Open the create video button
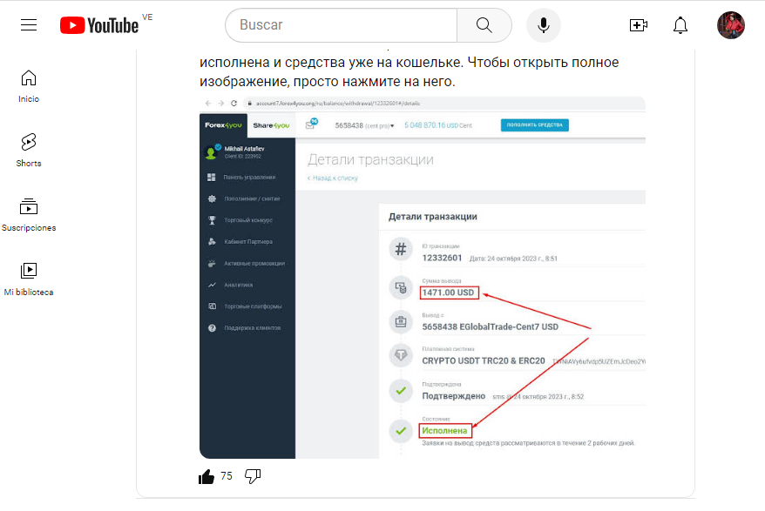This screenshot has width=765, height=511. [x=638, y=25]
